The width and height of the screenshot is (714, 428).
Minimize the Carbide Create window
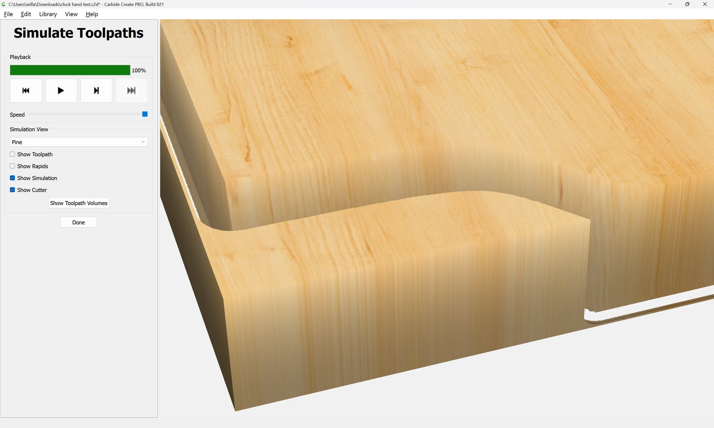(x=670, y=4)
